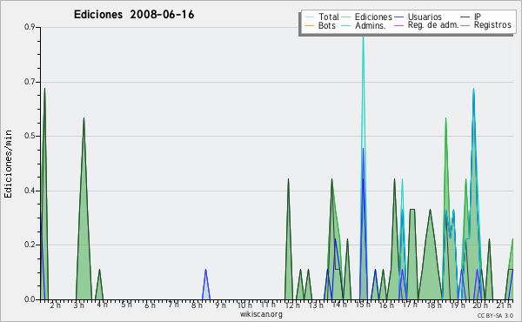
Task: Click the Ediciones legend entry
Action: click(x=367, y=17)
